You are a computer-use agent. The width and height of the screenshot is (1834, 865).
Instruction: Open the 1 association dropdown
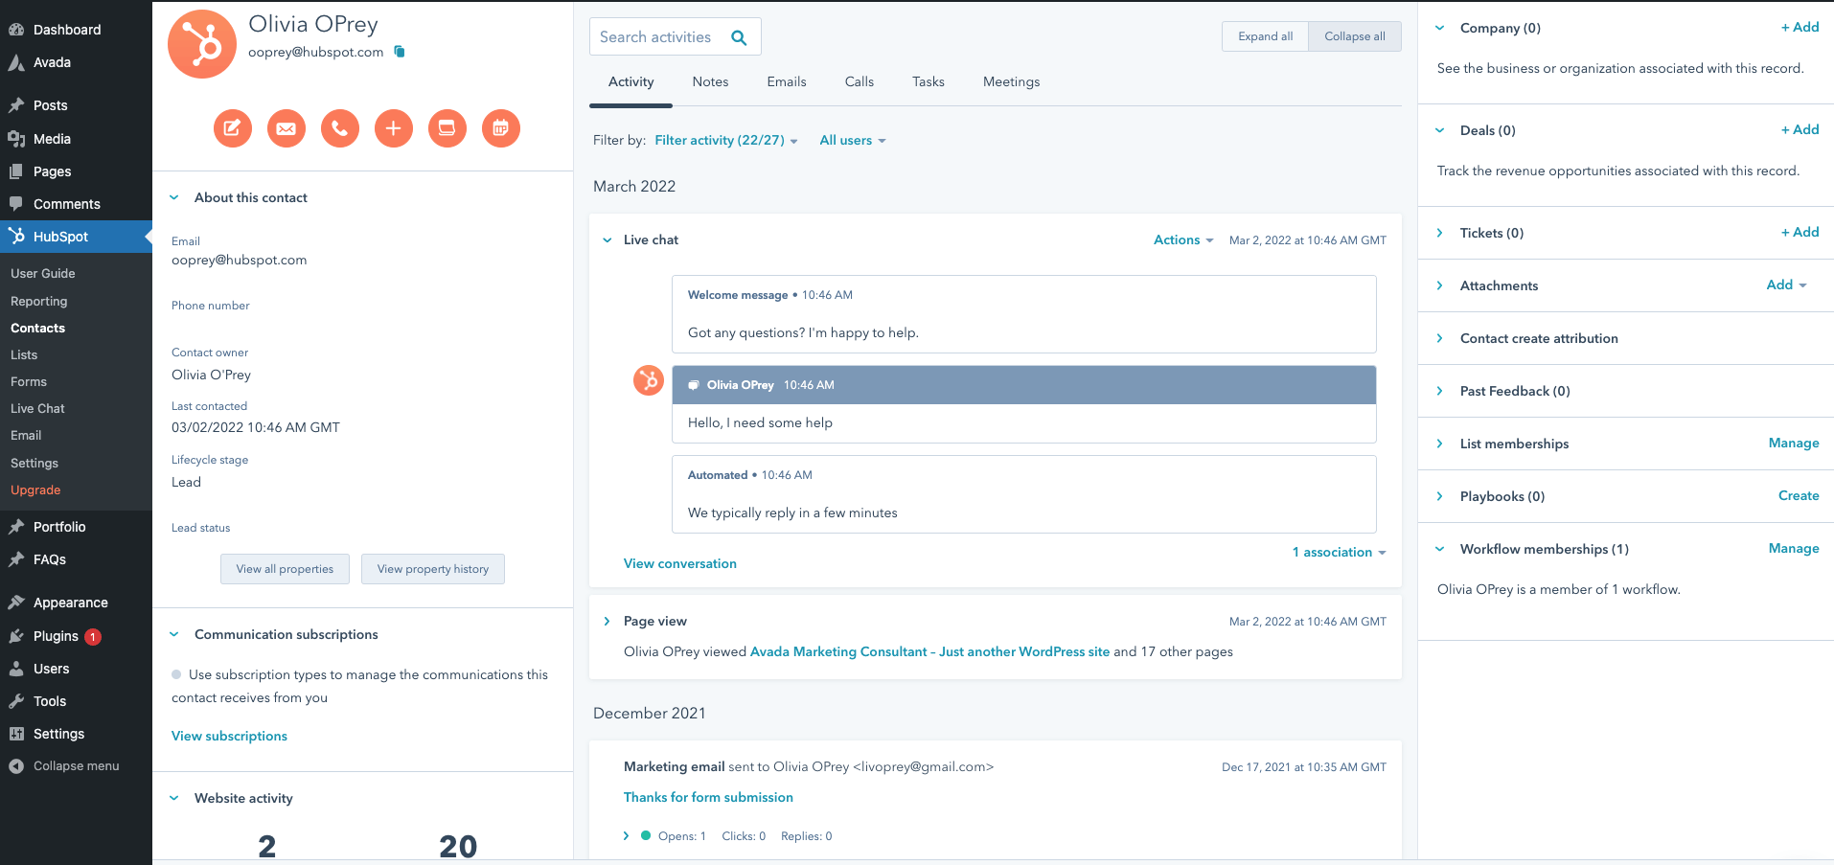[1340, 552]
